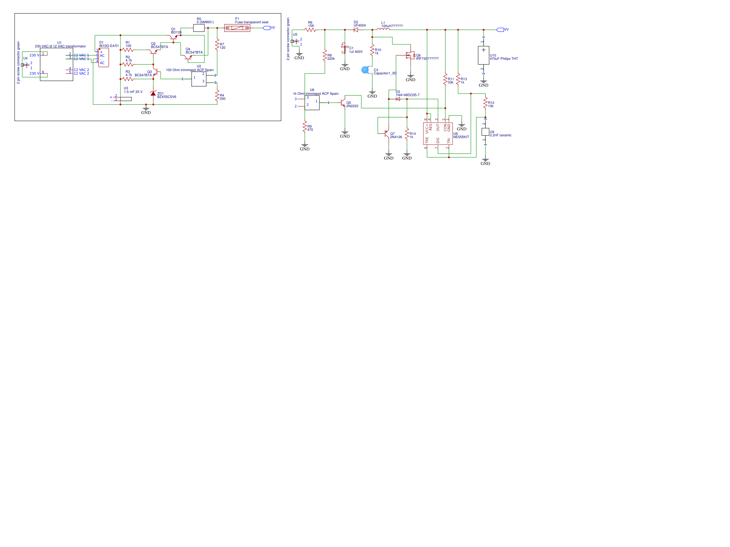The height and width of the screenshot is (547, 730).
Task: Click the D2 UF4004 diode
Action: pos(356,30)
